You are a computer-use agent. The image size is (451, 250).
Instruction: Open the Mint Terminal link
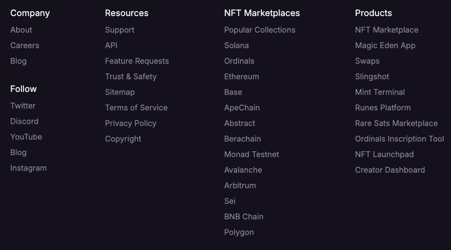coord(380,92)
